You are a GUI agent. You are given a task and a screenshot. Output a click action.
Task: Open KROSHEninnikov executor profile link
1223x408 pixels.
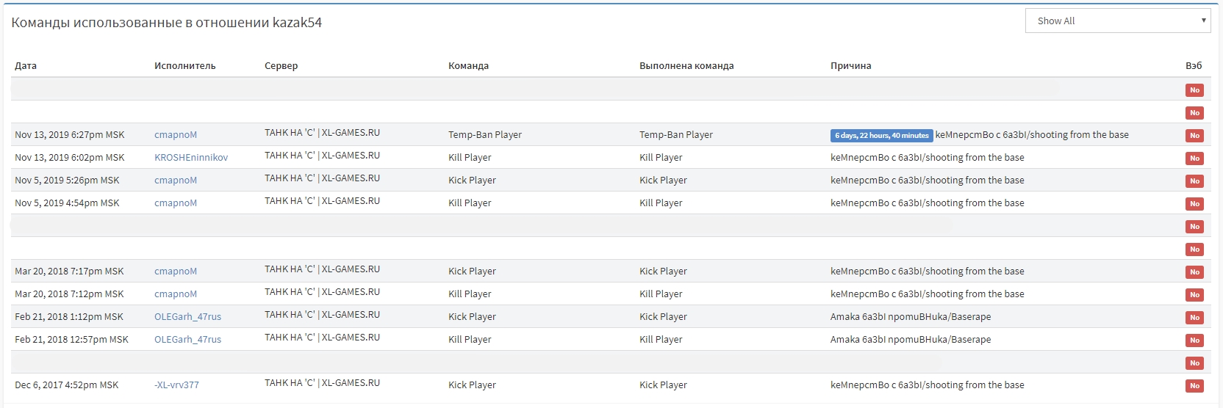(191, 158)
